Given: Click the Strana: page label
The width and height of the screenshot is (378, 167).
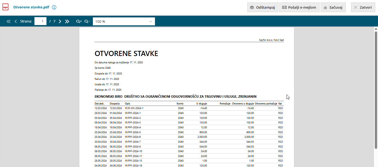Looking at the screenshot, I should click(26, 21).
